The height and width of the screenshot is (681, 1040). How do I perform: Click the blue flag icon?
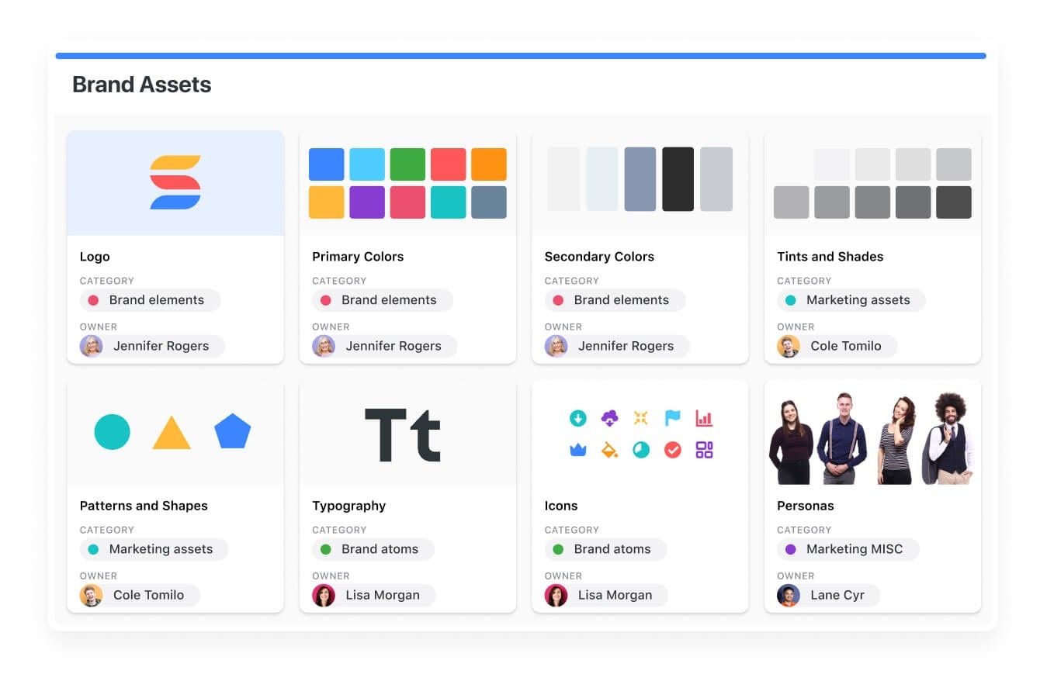[673, 419]
